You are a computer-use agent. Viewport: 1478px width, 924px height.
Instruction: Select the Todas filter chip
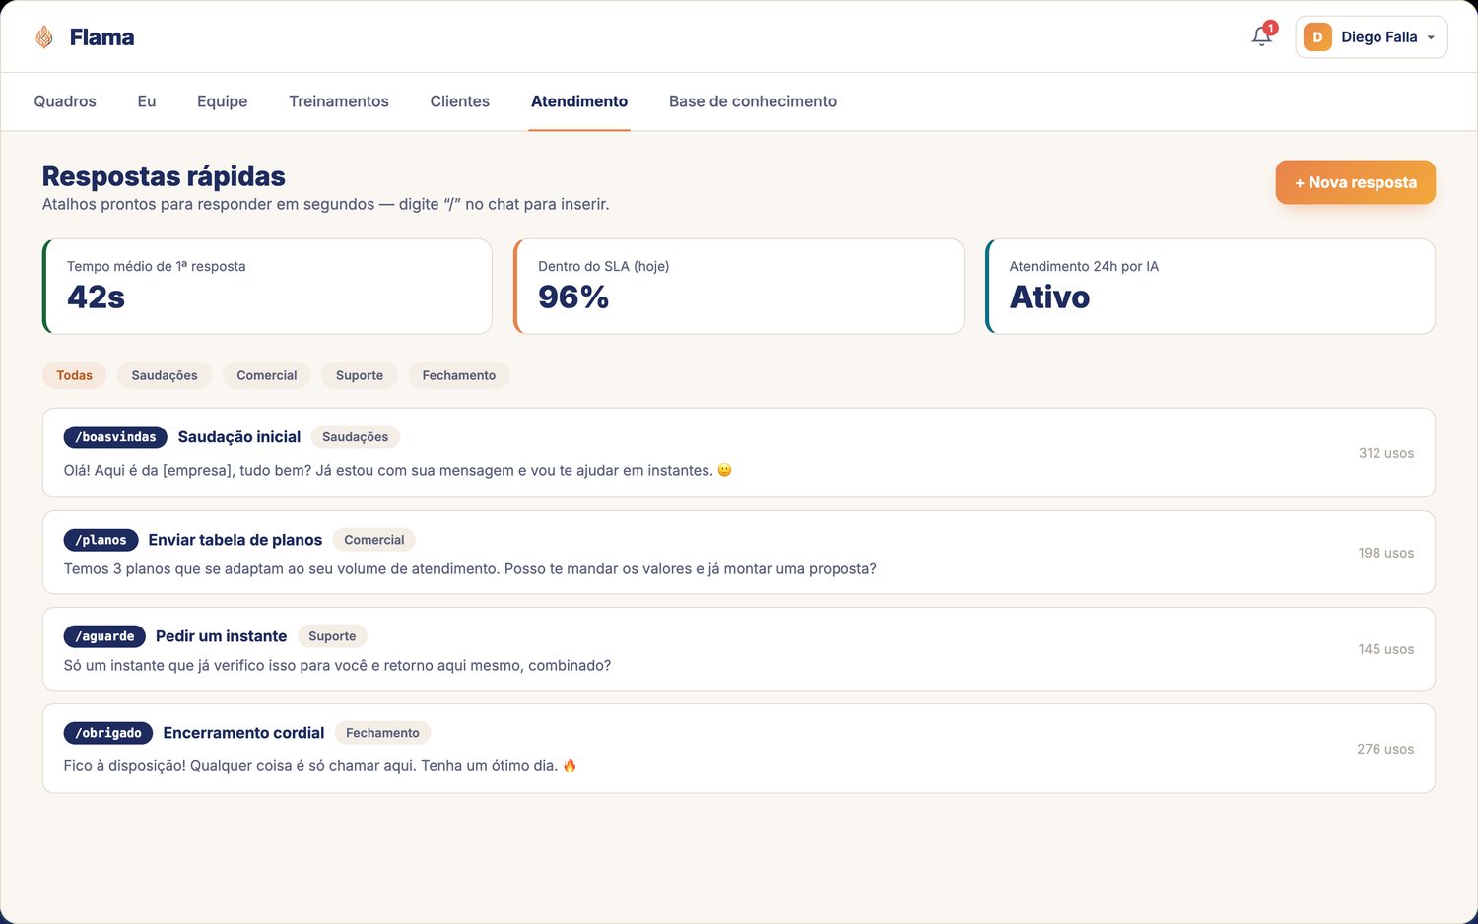74,375
